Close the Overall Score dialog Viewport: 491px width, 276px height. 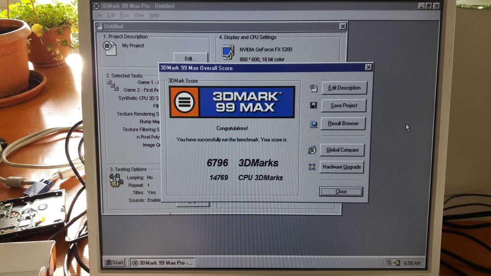pos(341,192)
